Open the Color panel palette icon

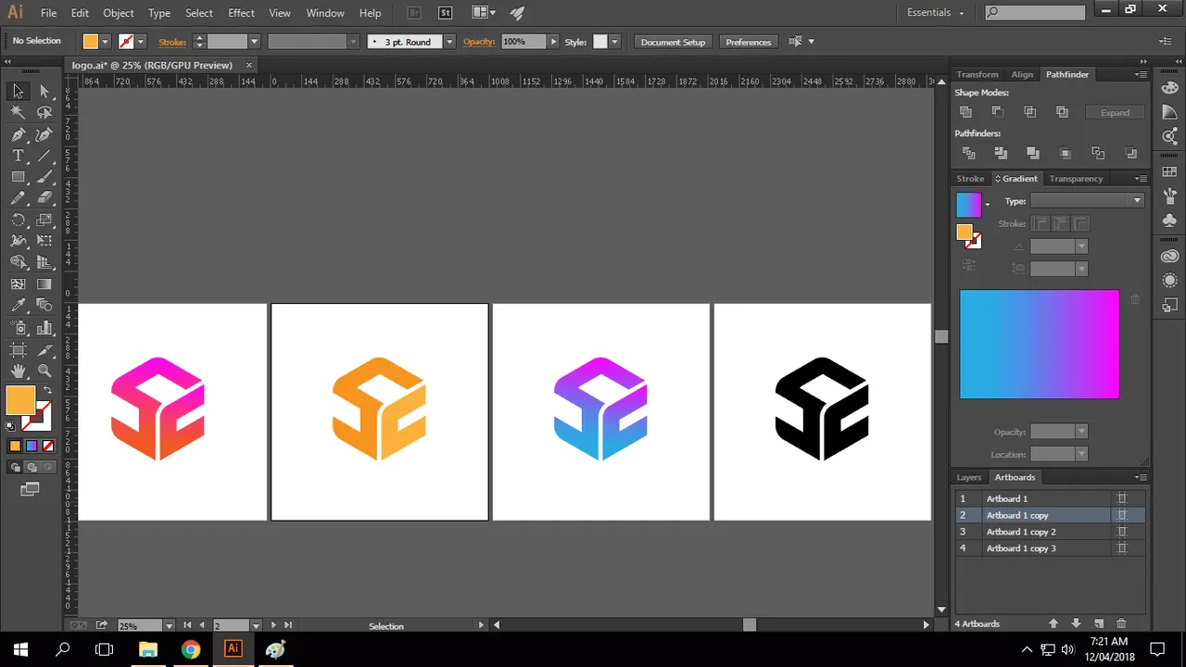coord(1169,87)
